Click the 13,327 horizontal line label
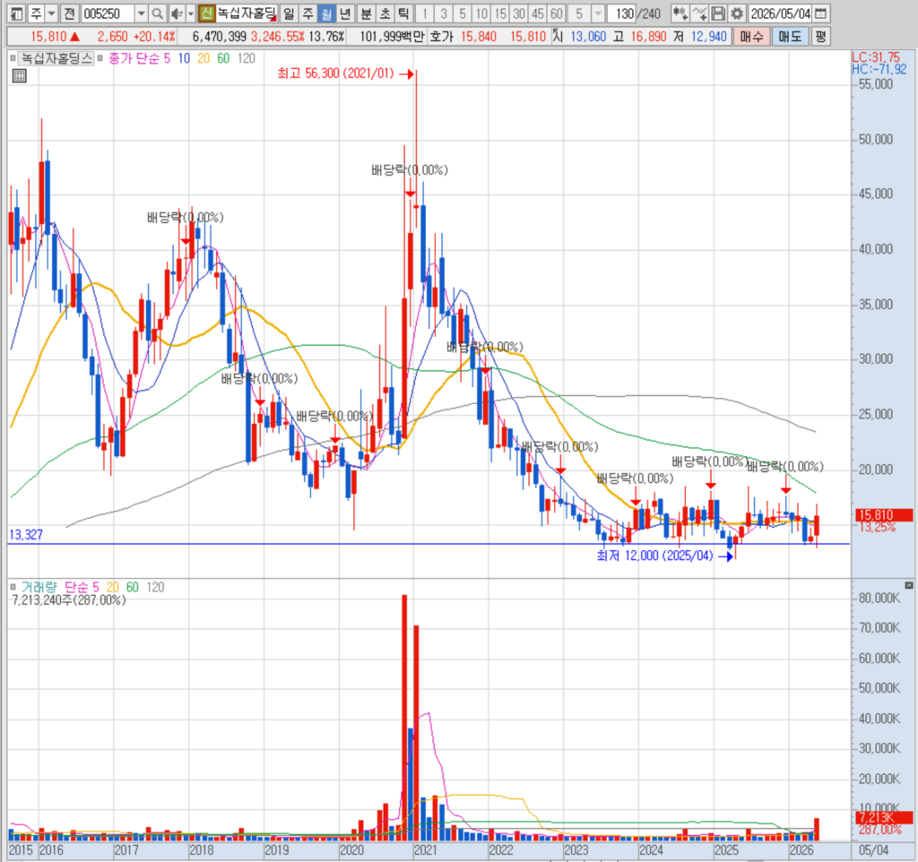The height and width of the screenshot is (862, 918). click(x=26, y=534)
